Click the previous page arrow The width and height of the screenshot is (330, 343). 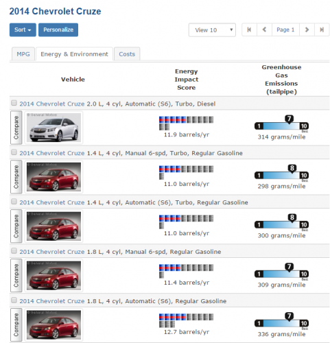(264, 29)
